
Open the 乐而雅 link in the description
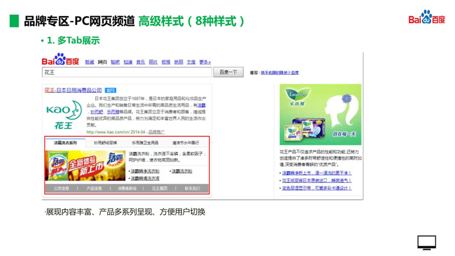pos(113,112)
